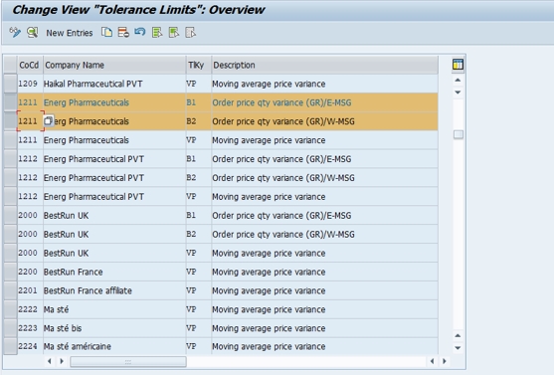Click the Description column header
This screenshot has width=554, height=375.
tap(324, 65)
